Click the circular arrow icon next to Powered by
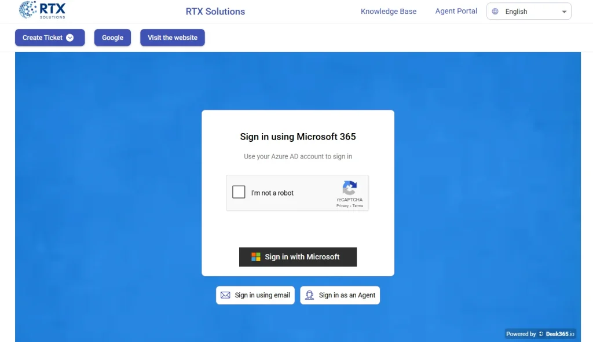This screenshot has width=593, height=342. click(541, 334)
